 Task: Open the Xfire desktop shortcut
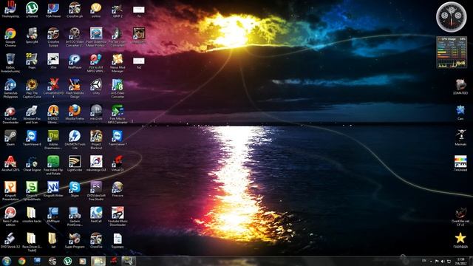click(x=53, y=61)
